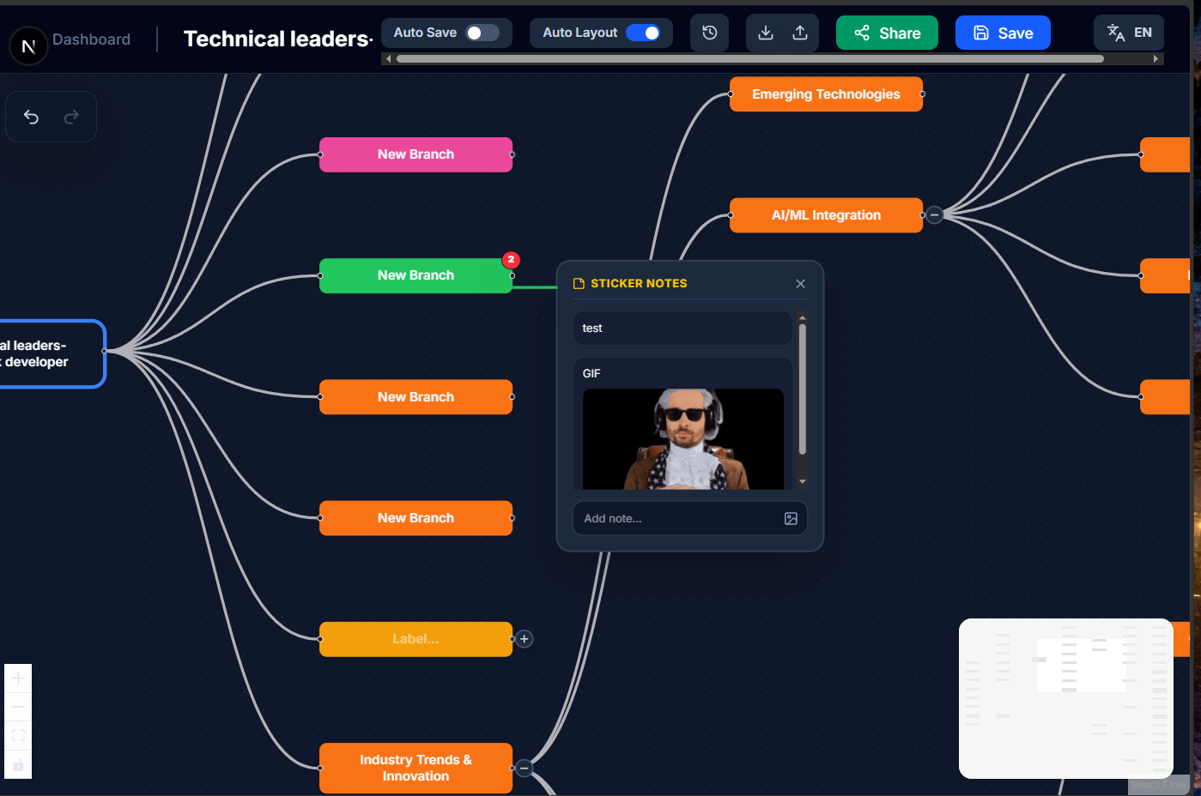1201x796 pixels.
Task: Select the Industry Trends & Innovation node
Action: 416,768
